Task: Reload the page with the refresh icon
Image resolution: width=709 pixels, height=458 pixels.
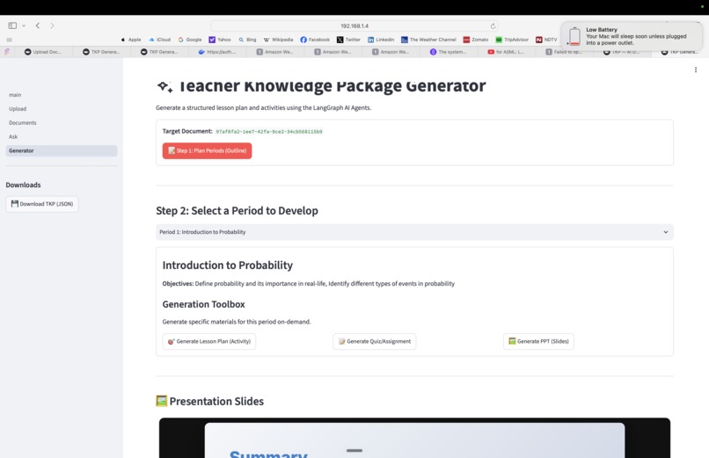Action: coord(493,26)
